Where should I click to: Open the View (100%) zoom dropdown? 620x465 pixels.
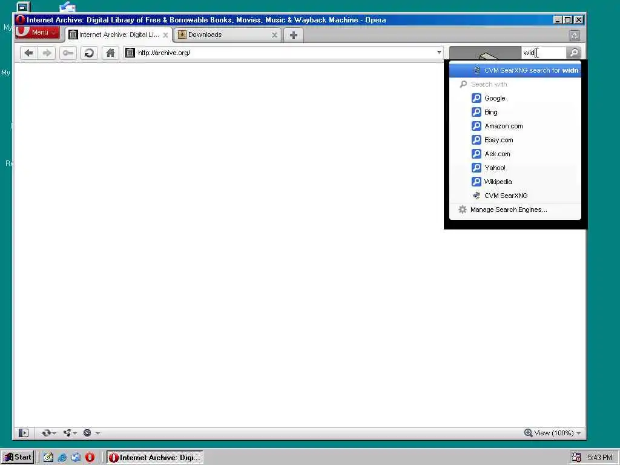tap(552, 433)
